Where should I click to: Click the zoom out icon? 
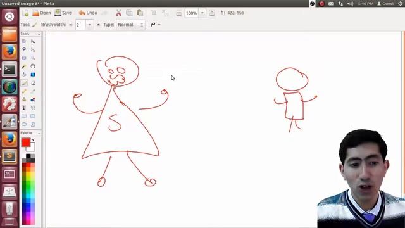[178, 13]
